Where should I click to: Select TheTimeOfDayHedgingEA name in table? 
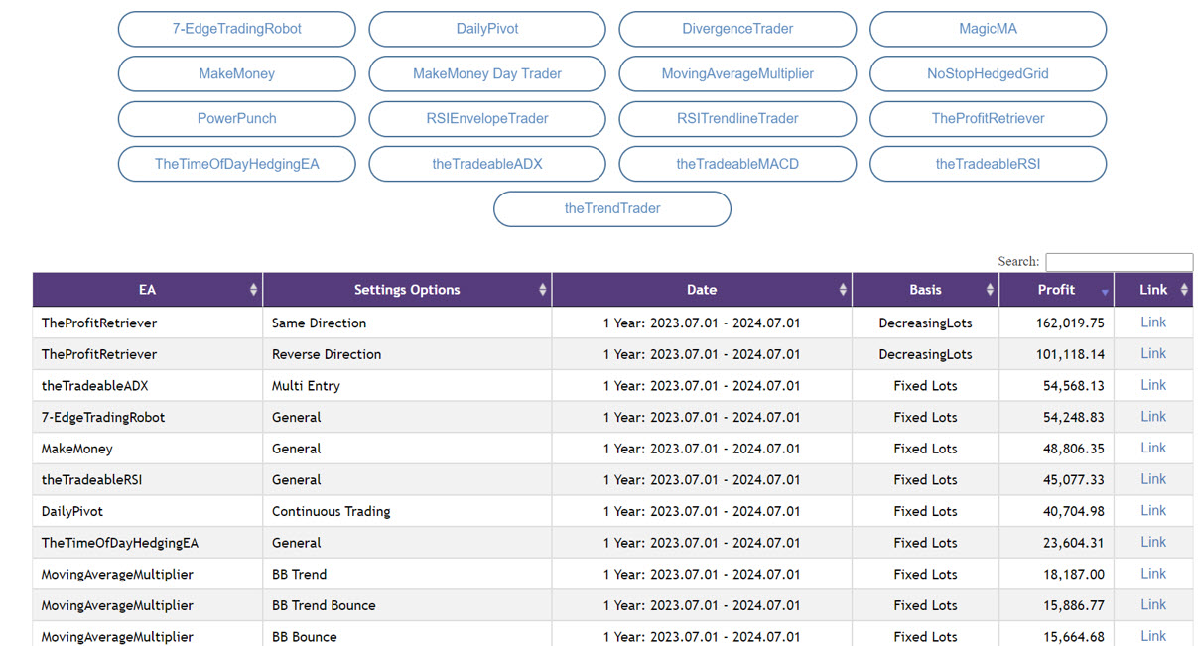(120, 543)
